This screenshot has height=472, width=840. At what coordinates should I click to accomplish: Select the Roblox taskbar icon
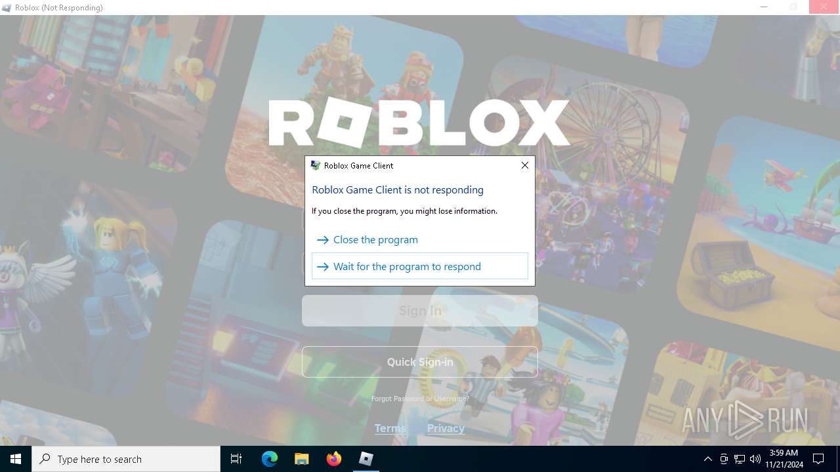pos(366,459)
